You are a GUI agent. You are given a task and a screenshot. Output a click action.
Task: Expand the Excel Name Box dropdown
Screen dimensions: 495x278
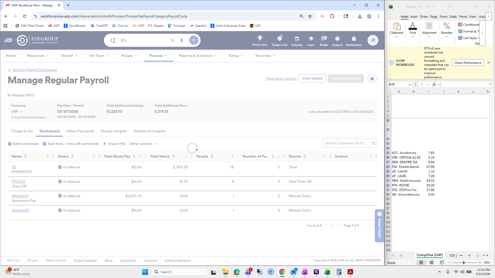[x=410, y=84]
